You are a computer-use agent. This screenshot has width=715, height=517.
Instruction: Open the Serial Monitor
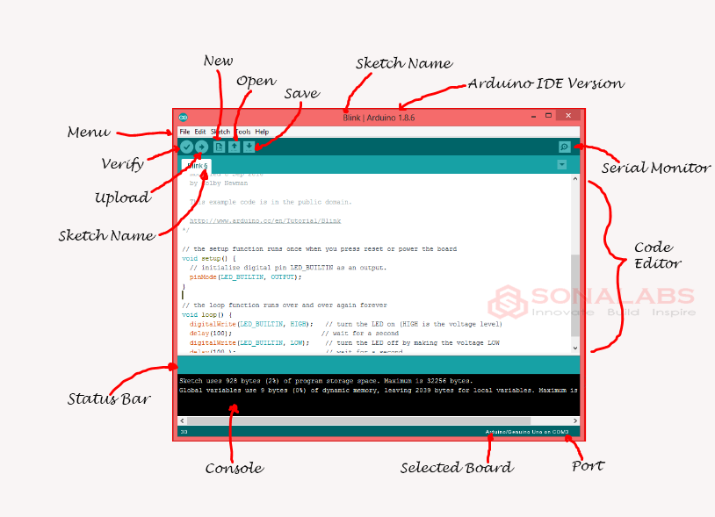coord(564,147)
